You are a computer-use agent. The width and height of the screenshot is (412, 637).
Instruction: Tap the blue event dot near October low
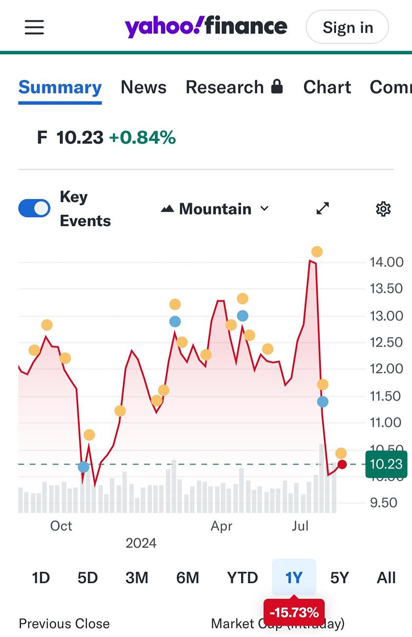[x=84, y=467]
